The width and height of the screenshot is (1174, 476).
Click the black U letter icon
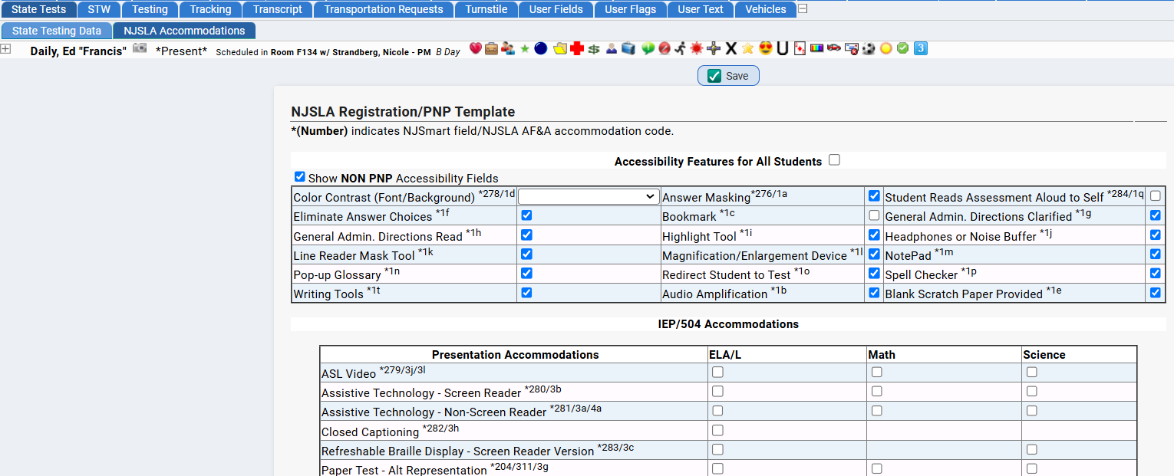[x=783, y=48]
